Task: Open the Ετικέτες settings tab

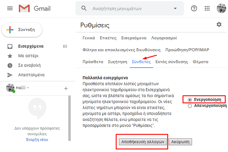Action: 108,38
